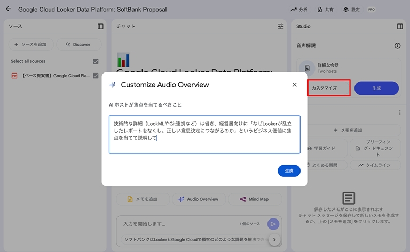Click the dialog's 生成 button
Screen dimensions: 410x252
289,170
